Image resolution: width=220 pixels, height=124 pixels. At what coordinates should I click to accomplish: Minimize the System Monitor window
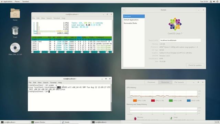click(194, 82)
